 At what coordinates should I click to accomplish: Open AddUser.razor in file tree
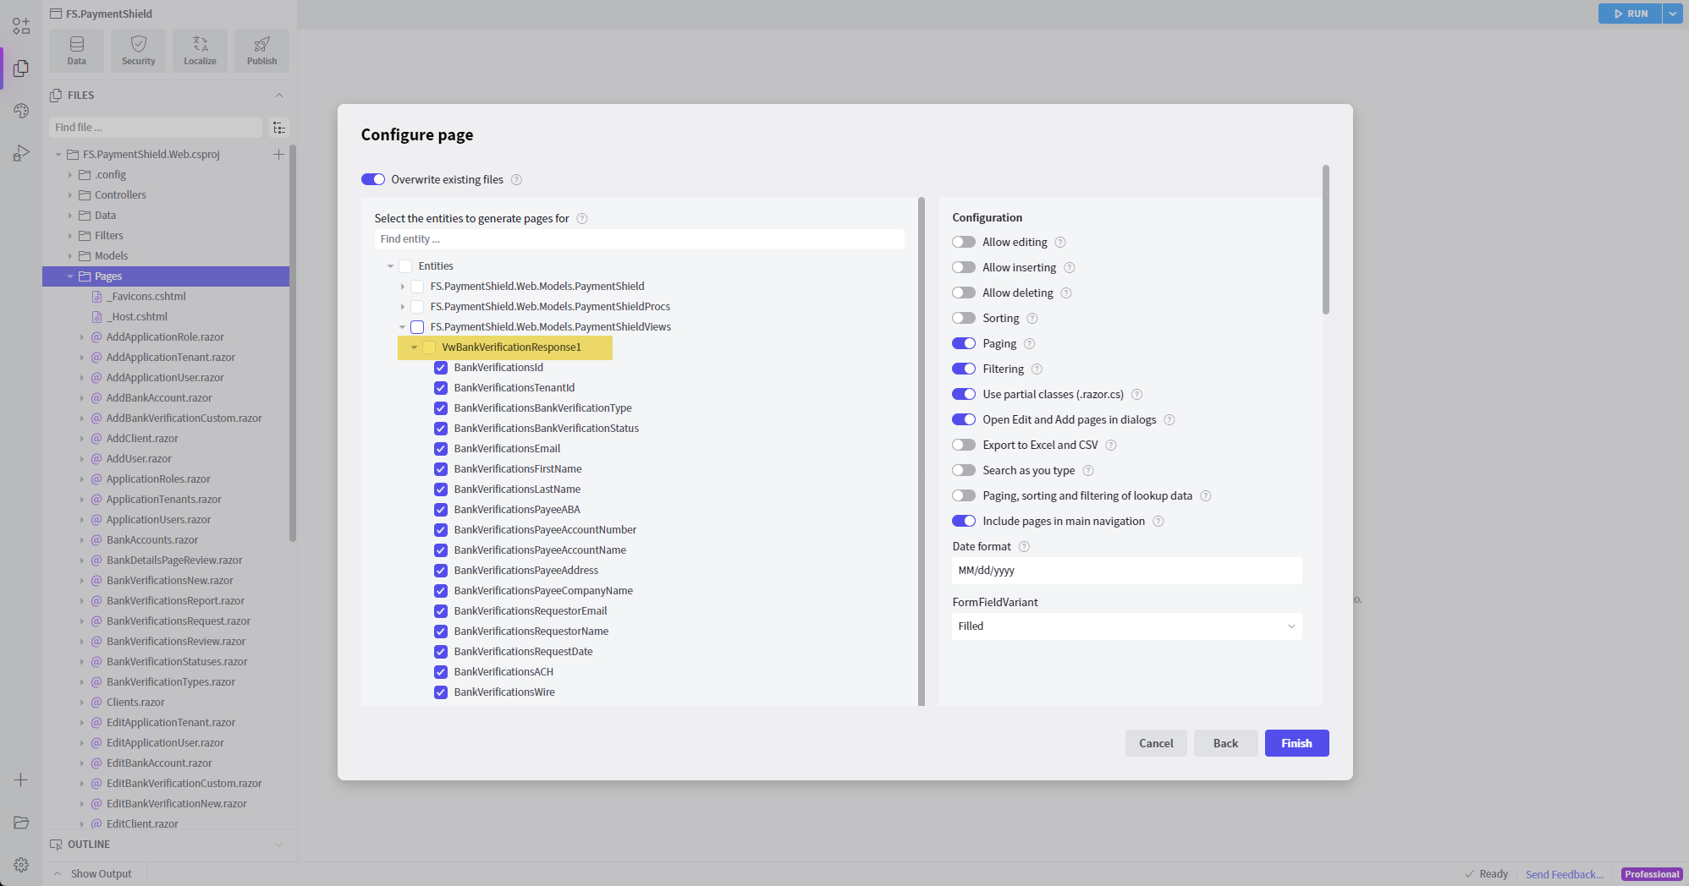139,459
